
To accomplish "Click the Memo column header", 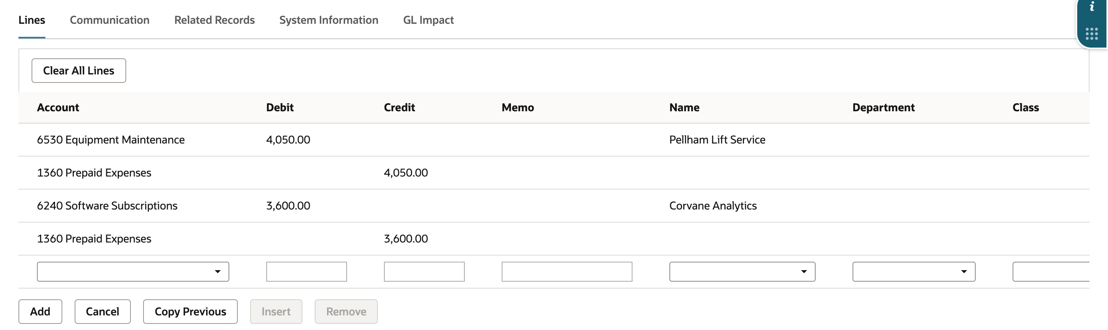I will [x=518, y=108].
